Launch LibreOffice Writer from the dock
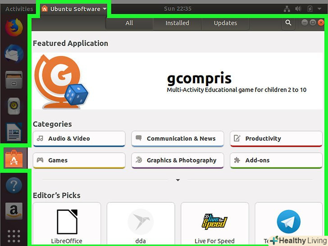The height and width of the screenshot is (246, 328). click(14, 132)
